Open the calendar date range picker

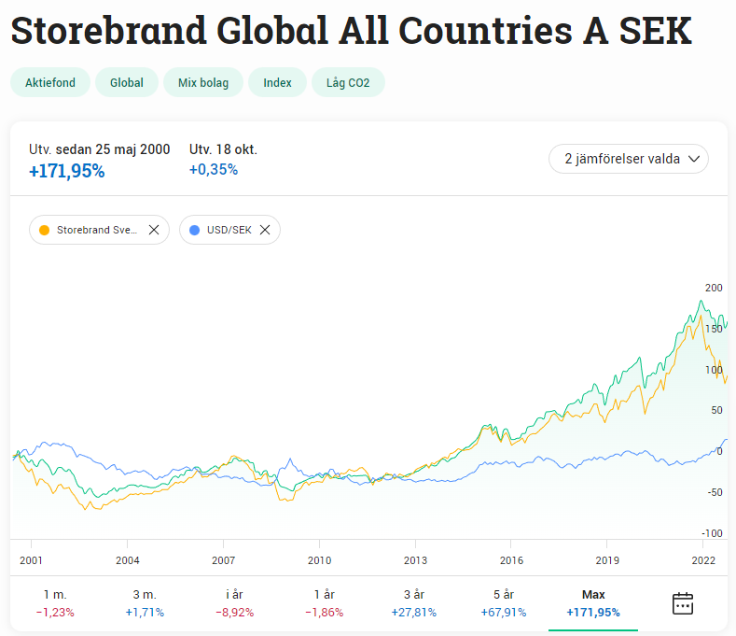click(x=683, y=603)
